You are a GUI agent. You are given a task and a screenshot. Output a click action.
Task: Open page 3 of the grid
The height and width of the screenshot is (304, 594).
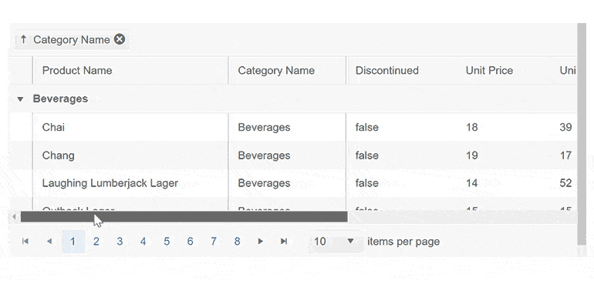click(x=120, y=241)
